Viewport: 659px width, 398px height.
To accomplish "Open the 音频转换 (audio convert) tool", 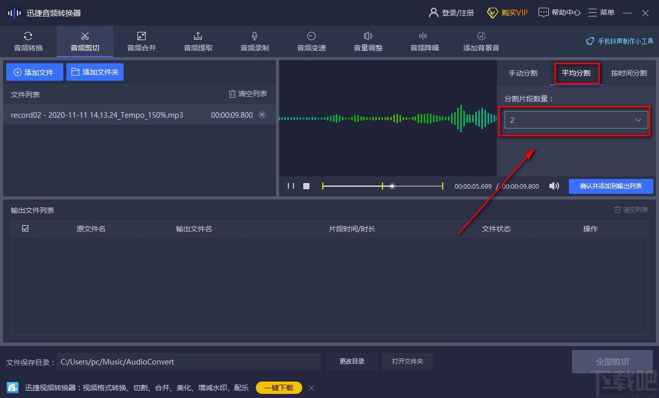I will (28, 41).
